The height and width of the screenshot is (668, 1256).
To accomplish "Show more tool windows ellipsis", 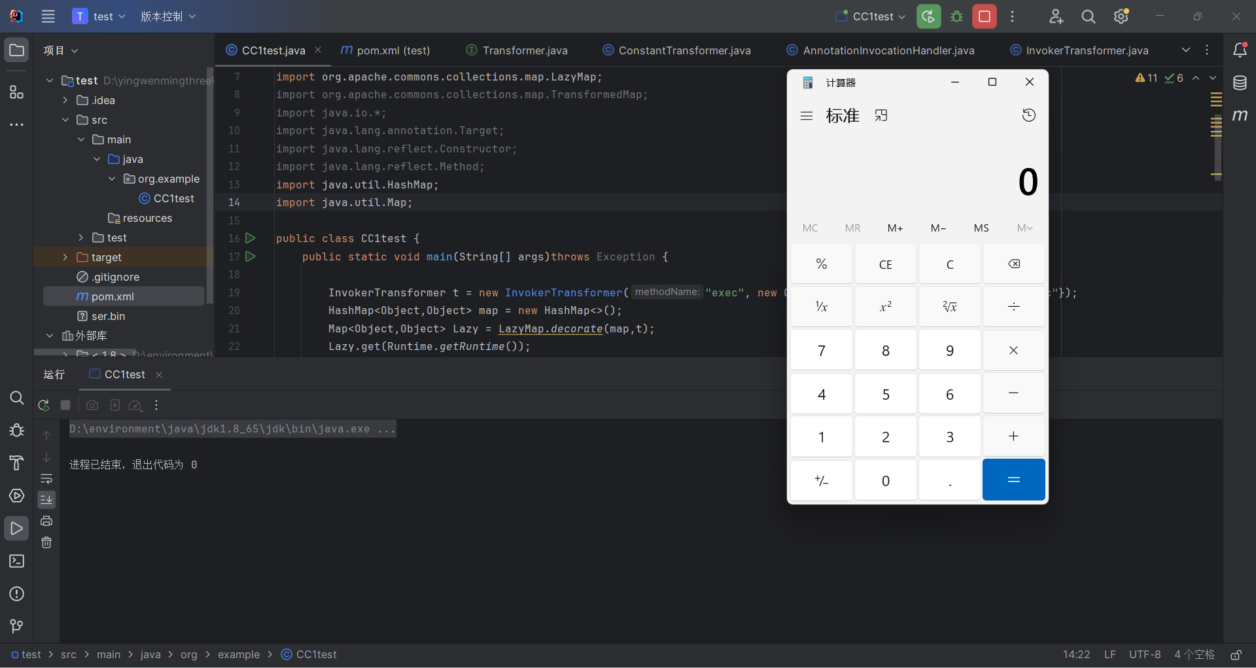I will click(16, 124).
